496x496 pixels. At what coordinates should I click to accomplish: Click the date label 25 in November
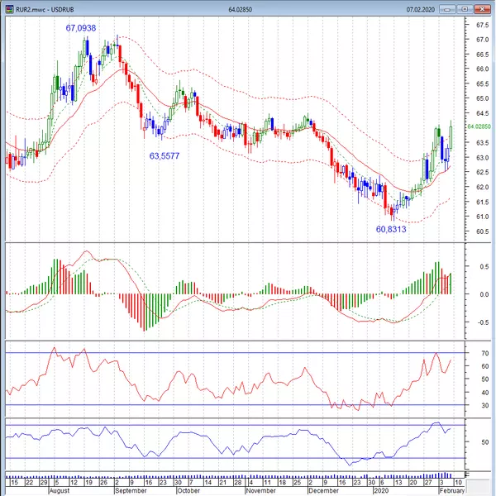[298, 483]
